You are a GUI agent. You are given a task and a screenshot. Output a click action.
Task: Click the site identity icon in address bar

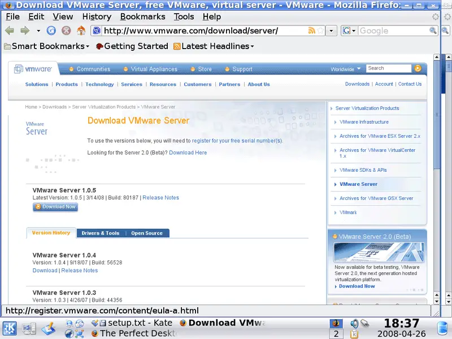[x=97, y=31]
